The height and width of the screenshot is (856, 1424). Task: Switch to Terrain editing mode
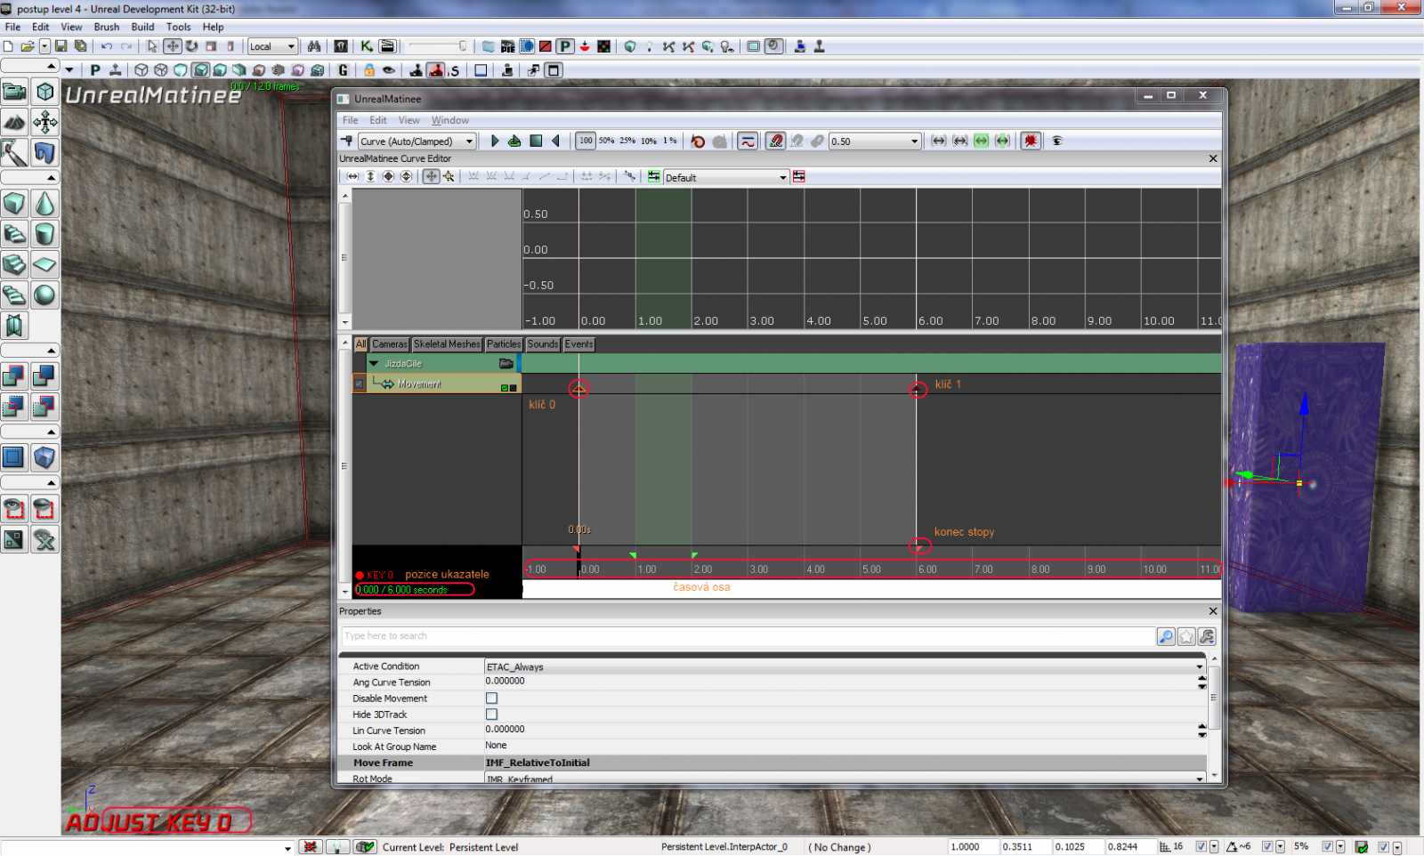(14, 122)
